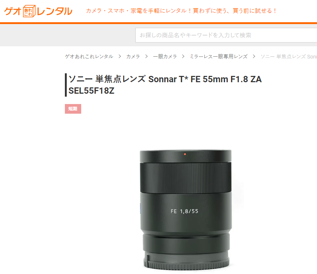Image resolution: width=317 pixels, height=274 pixels.
Task: Go to the カメラ breadcrumb category
Action: coord(133,57)
